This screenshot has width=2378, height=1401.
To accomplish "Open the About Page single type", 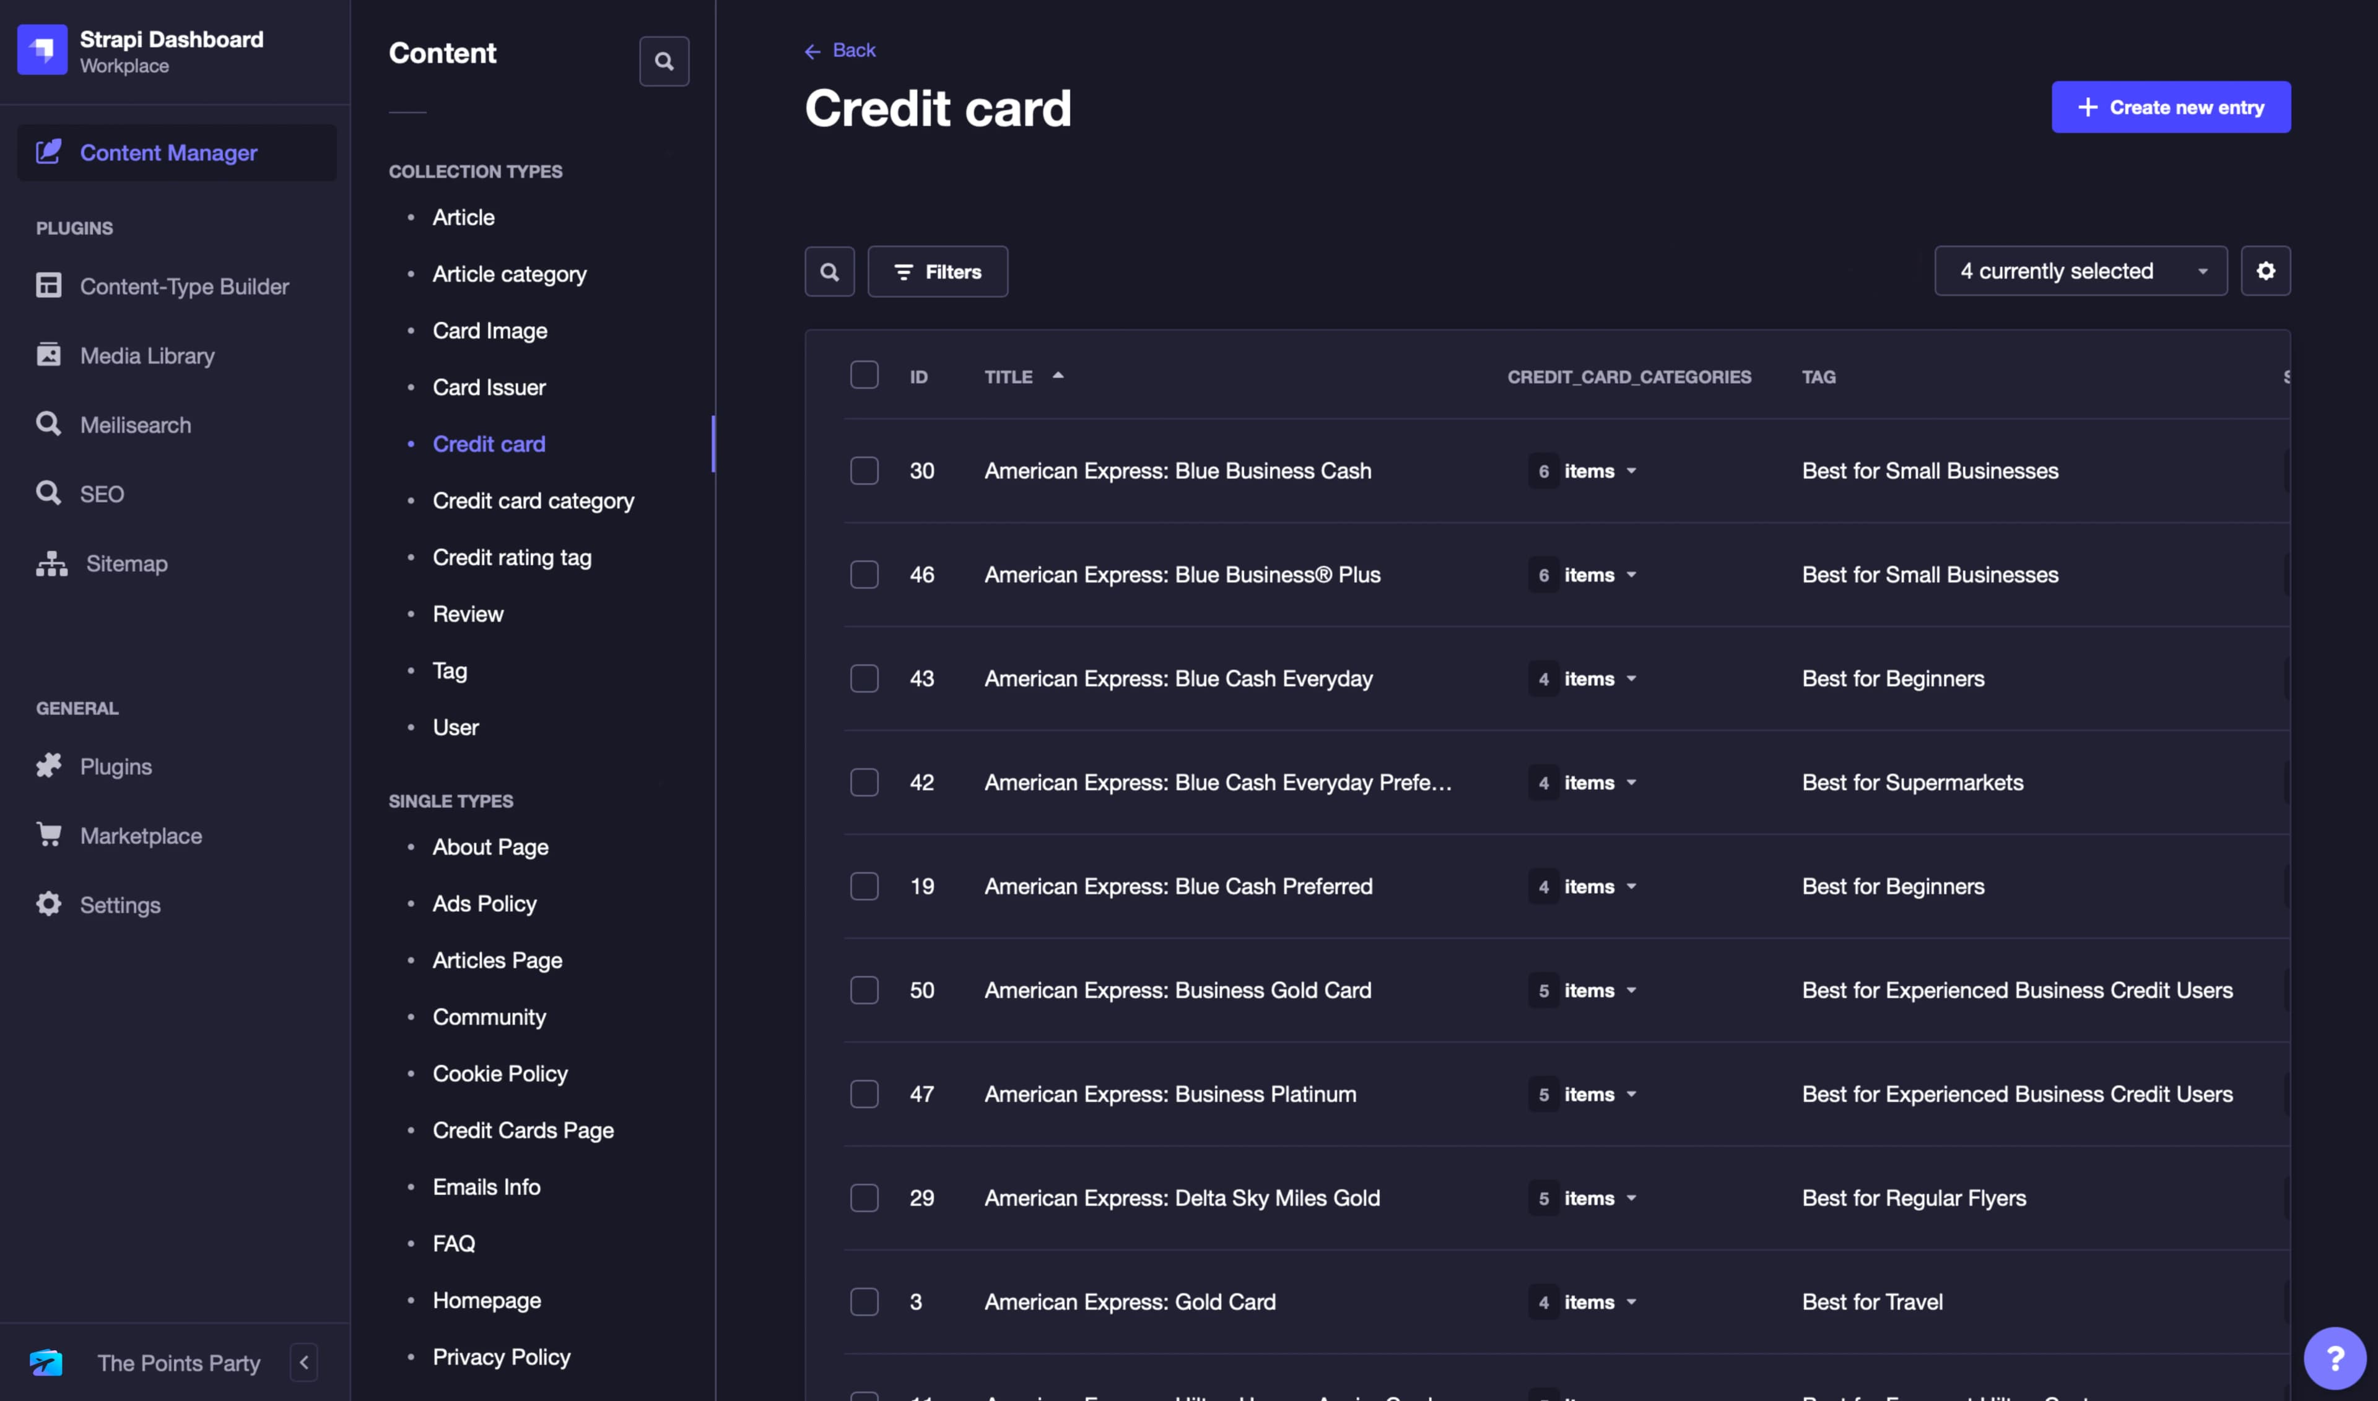I will pos(490,847).
